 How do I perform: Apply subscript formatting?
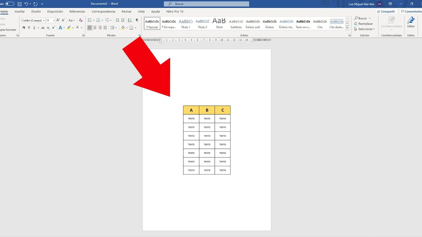48,28
